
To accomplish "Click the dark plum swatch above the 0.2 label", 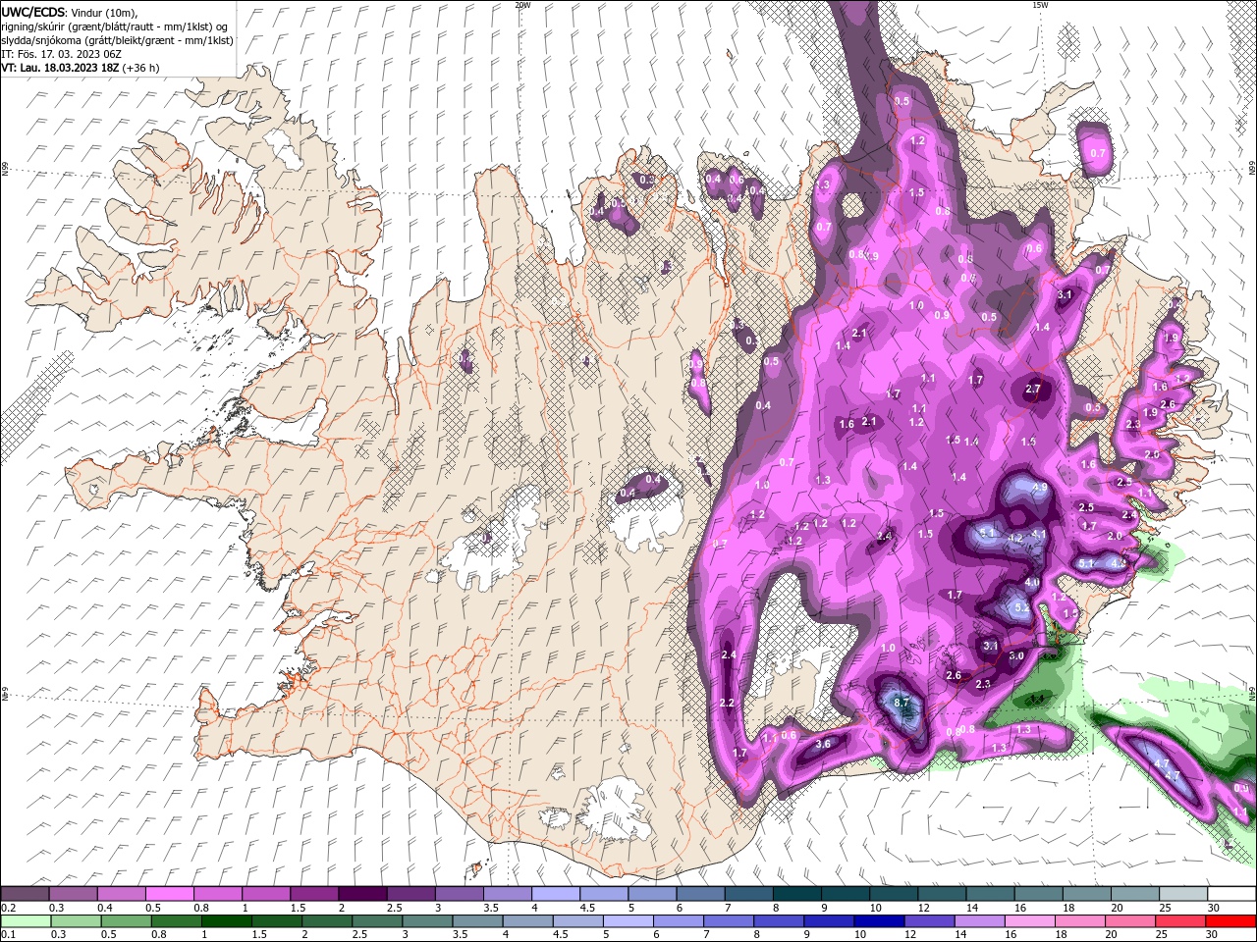I will pyautogui.click(x=26, y=894).
